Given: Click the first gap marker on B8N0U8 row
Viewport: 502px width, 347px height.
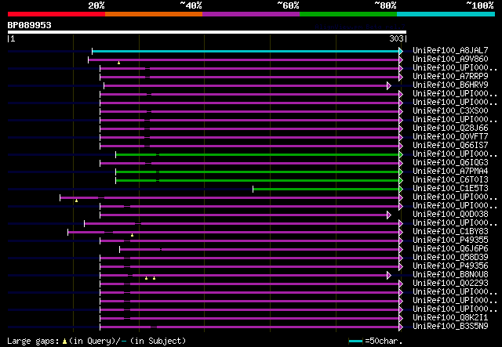Looking at the screenshot, I should click(146, 278).
